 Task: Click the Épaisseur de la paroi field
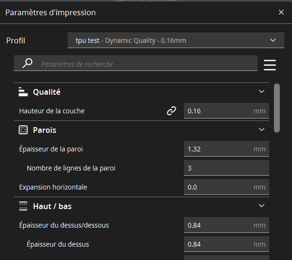218,149
